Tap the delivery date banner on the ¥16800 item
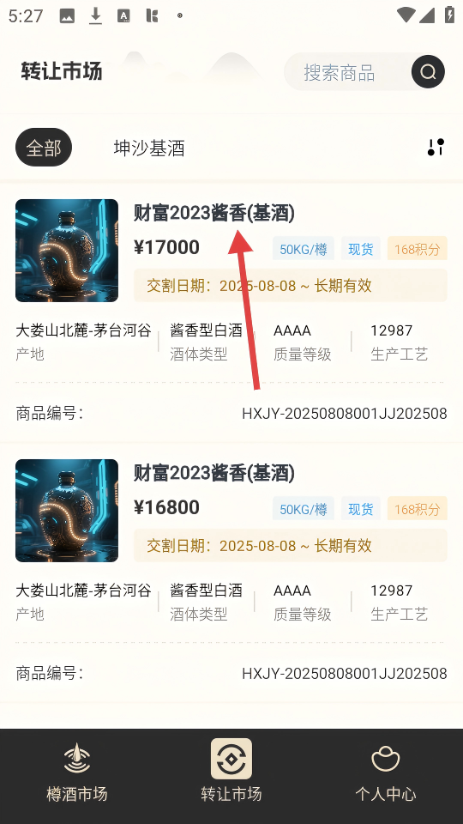This screenshot has width=463, height=824. tap(291, 546)
